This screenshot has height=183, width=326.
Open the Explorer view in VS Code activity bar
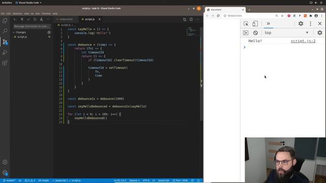pyautogui.click(x=5, y=20)
